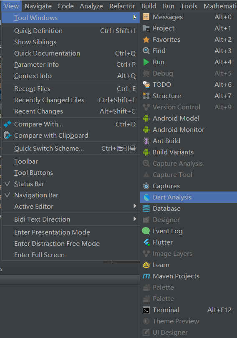237x338 pixels.
Task: Click the UI Designer entry
Action: [189, 333]
